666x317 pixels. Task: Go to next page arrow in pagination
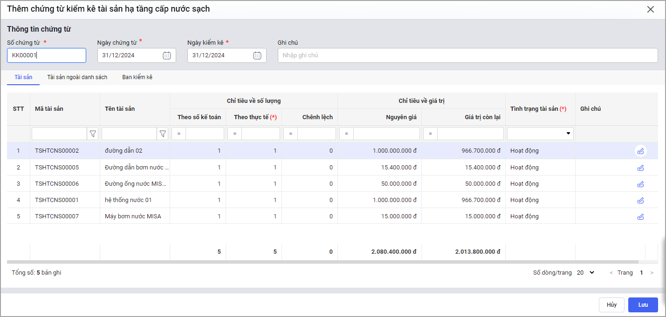point(652,273)
